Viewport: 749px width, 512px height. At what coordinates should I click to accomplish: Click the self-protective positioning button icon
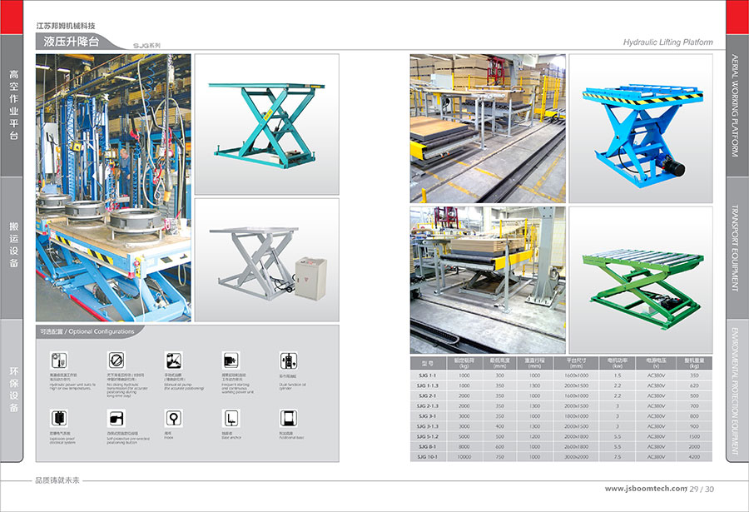point(116,417)
